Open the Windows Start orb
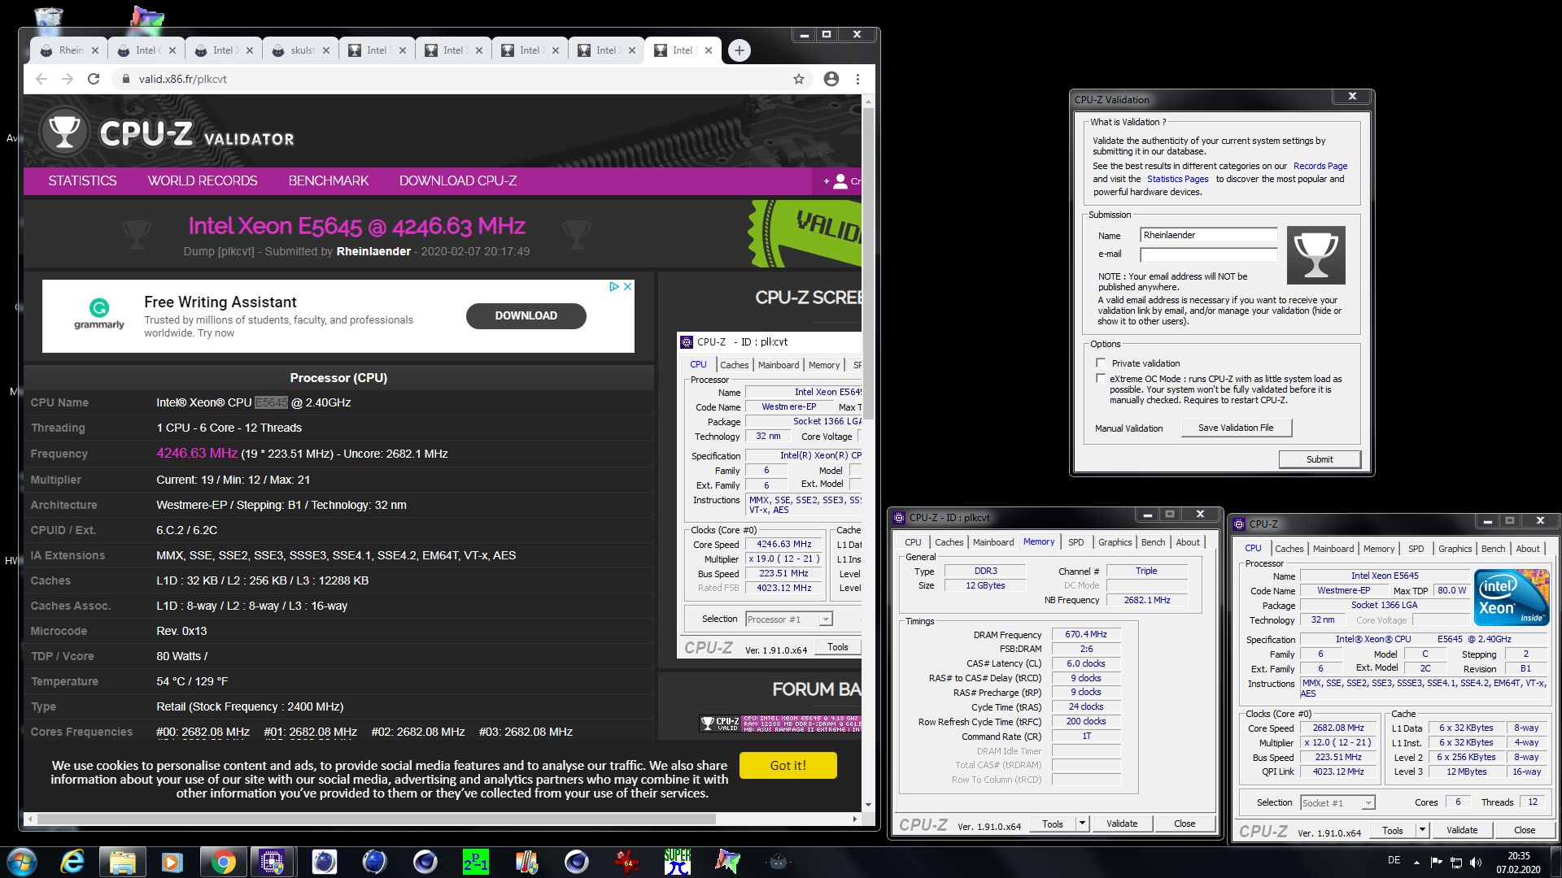This screenshot has width=1562, height=878. (x=22, y=862)
